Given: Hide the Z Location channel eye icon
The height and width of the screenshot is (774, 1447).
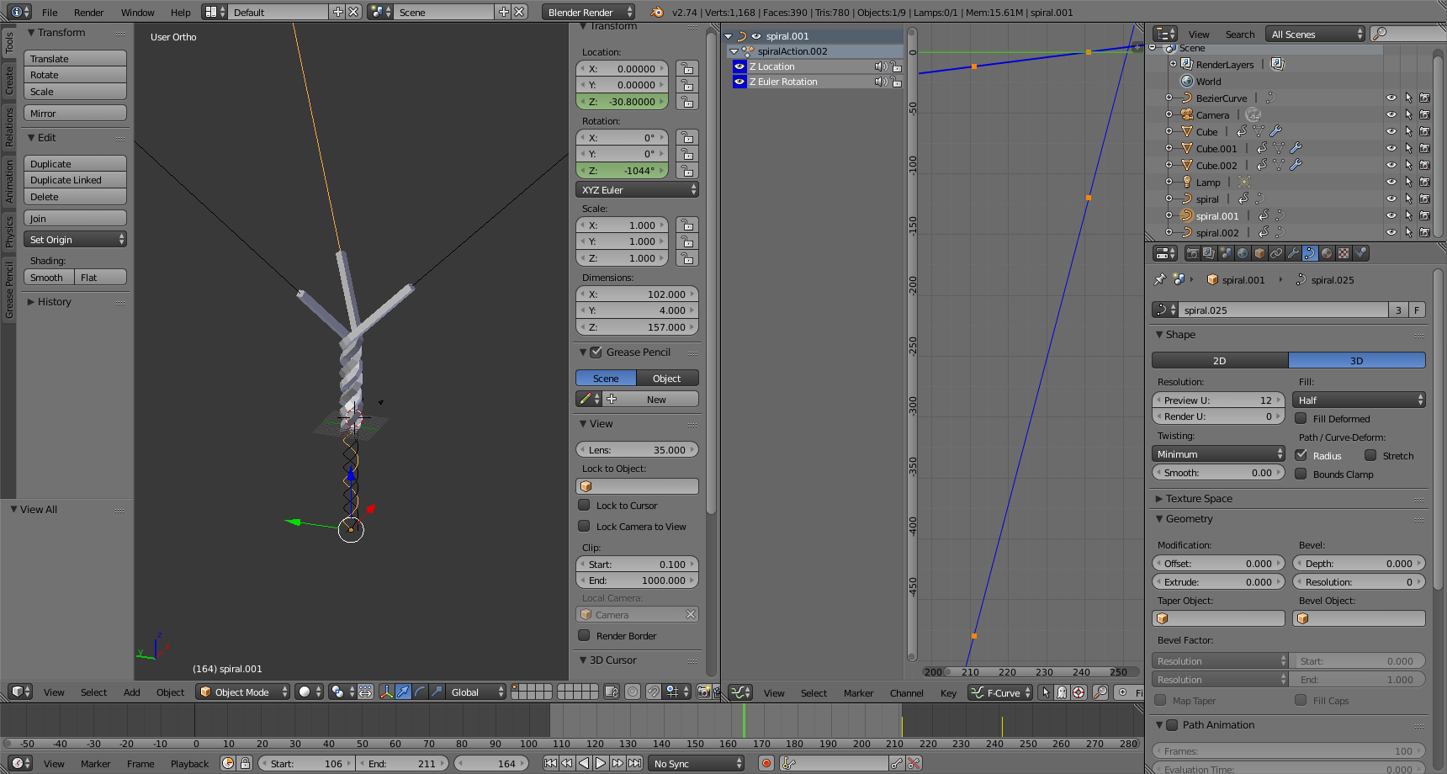Looking at the screenshot, I should (x=739, y=66).
